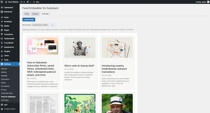Click the admin avatar icon
Image resolution: width=210 pixels, height=113 pixels.
tap(208, 2)
